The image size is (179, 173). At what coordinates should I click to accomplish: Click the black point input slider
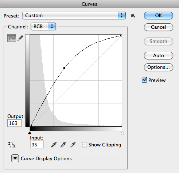point(30,133)
